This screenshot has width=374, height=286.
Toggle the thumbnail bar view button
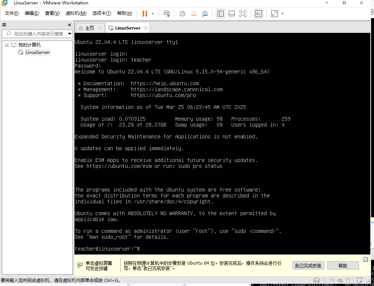pyautogui.click(x=232, y=14)
